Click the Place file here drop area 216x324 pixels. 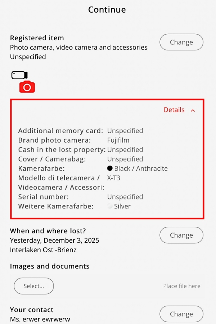(182, 286)
